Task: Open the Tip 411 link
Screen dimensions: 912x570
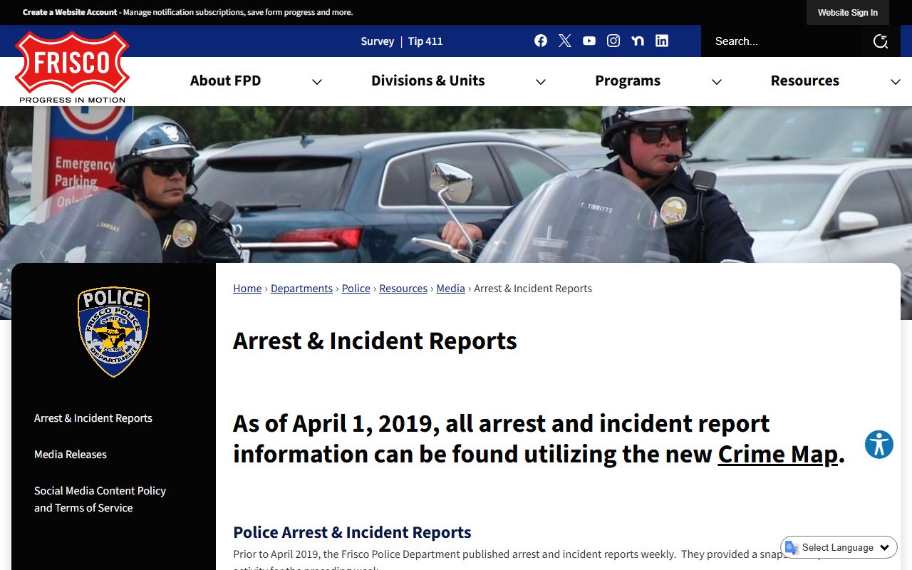Action: click(425, 41)
